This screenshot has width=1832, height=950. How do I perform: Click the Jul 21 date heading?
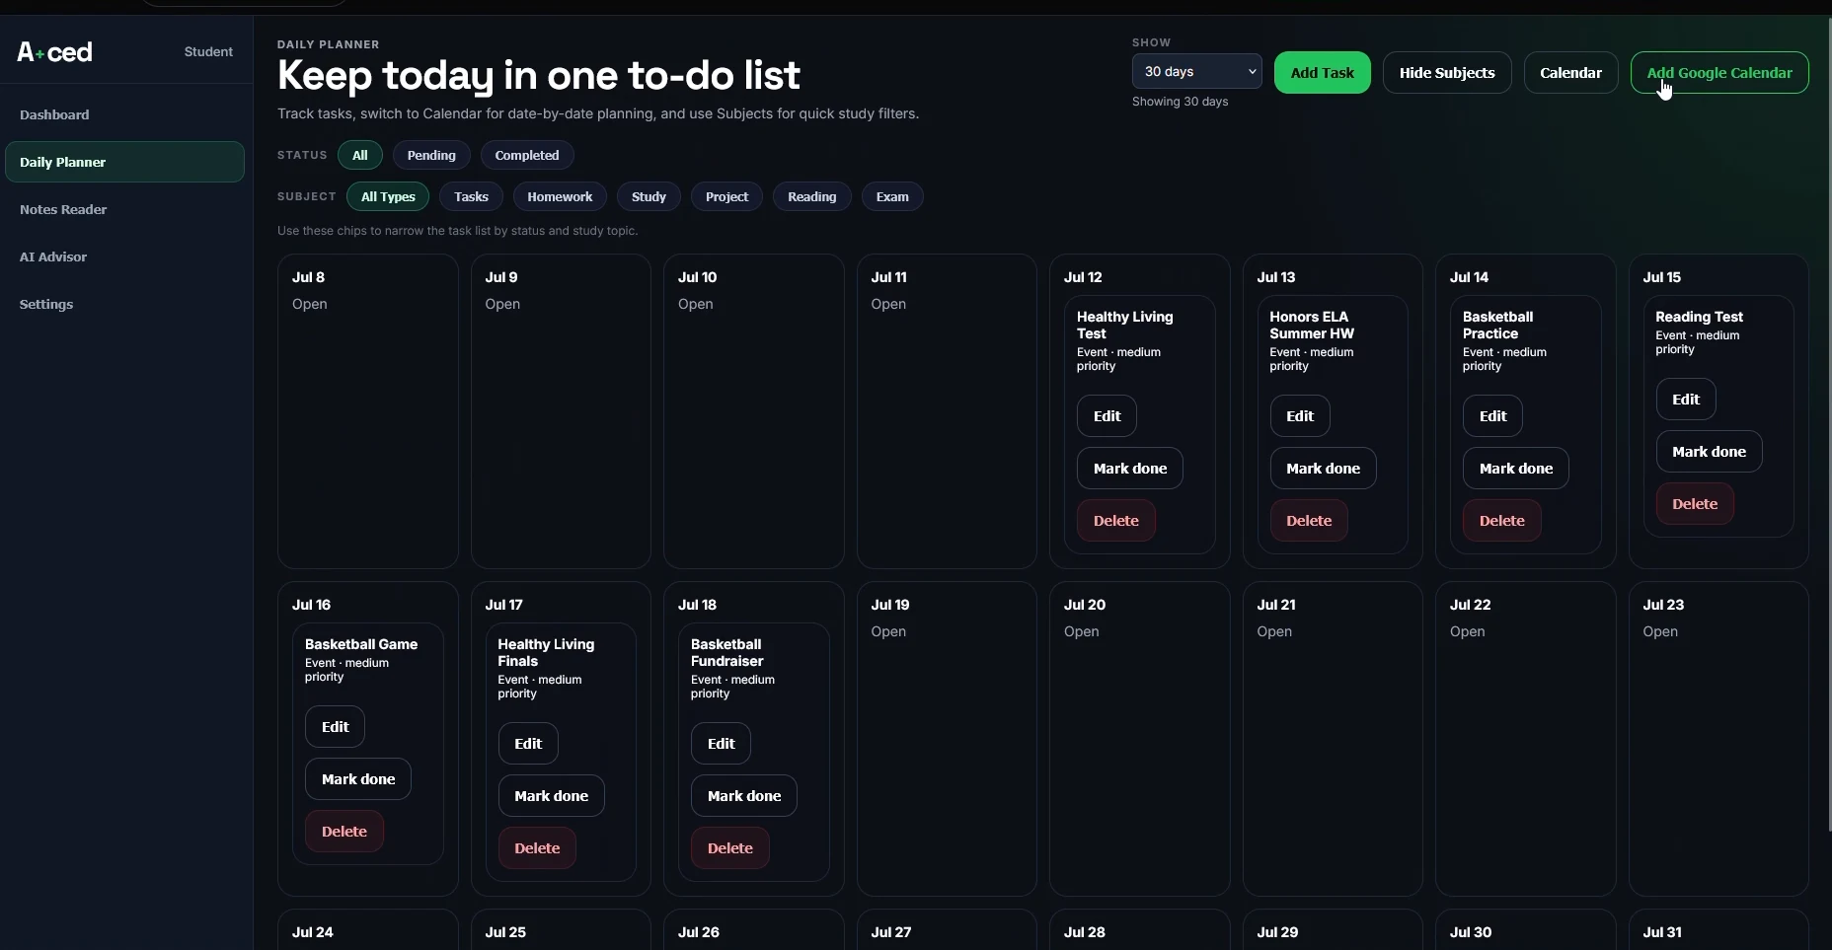1275,605
